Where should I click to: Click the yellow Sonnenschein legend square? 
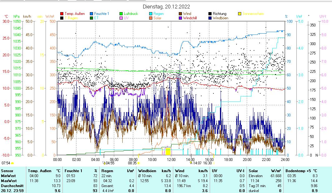point(240,14)
